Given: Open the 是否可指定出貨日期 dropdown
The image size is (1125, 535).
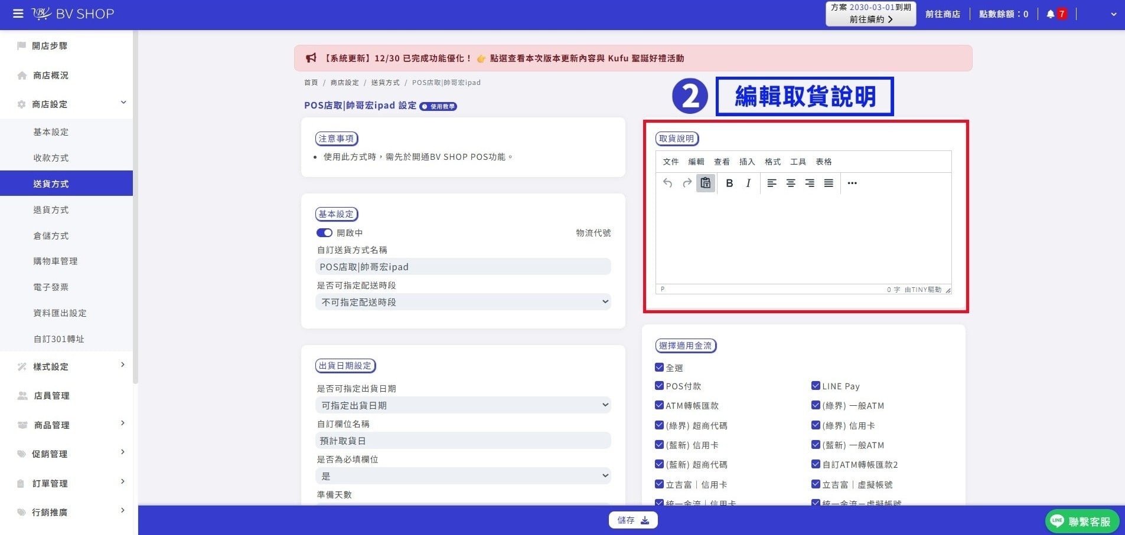Looking at the screenshot, I should coord(463,405).
